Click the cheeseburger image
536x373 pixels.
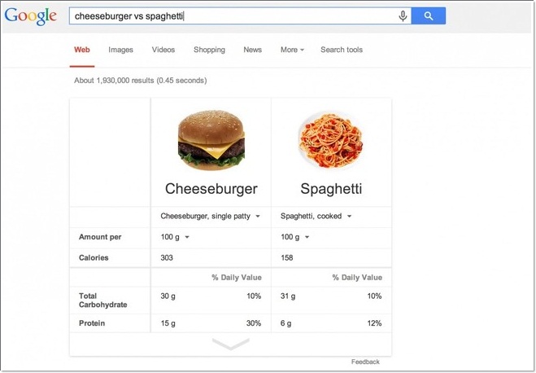[211, 140]
